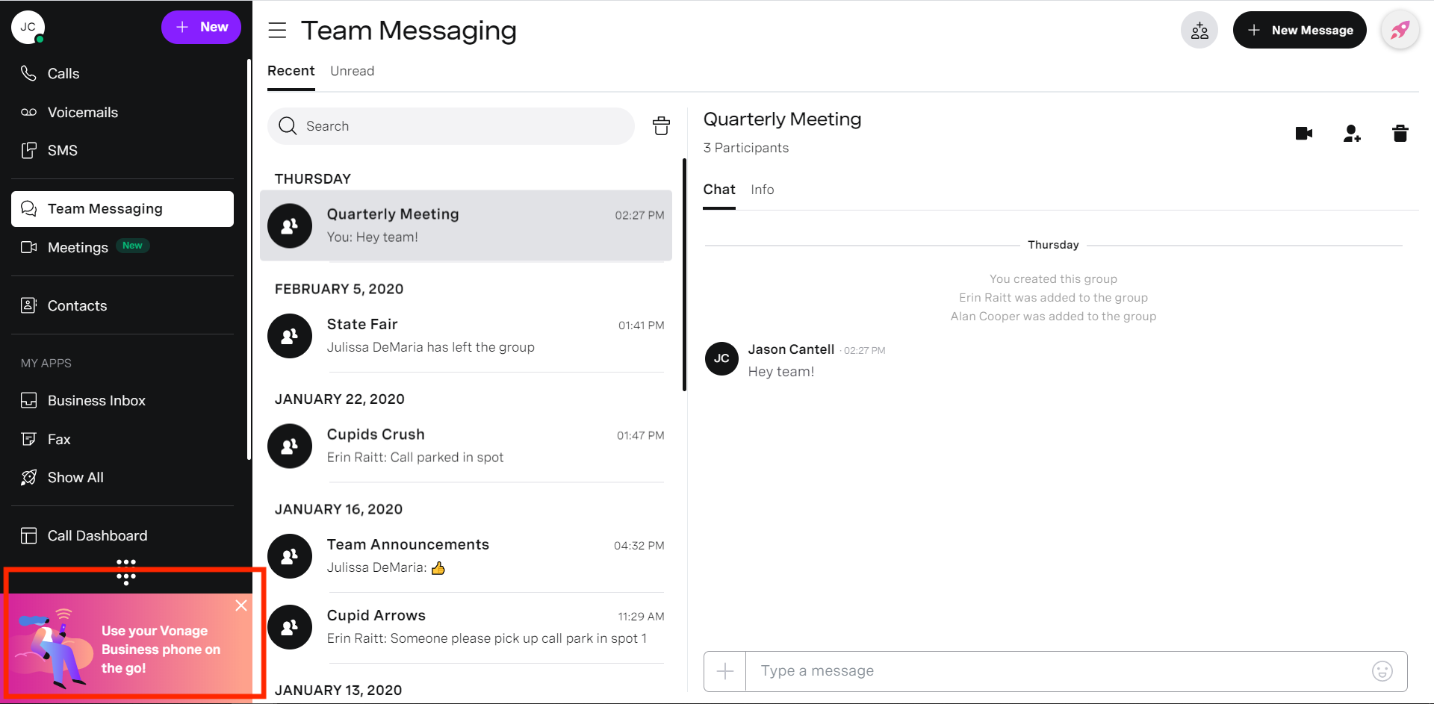This screenshot has width=1434, height=704.
Task: Open the JC profile avatar menu
Action: pos(28,28)
